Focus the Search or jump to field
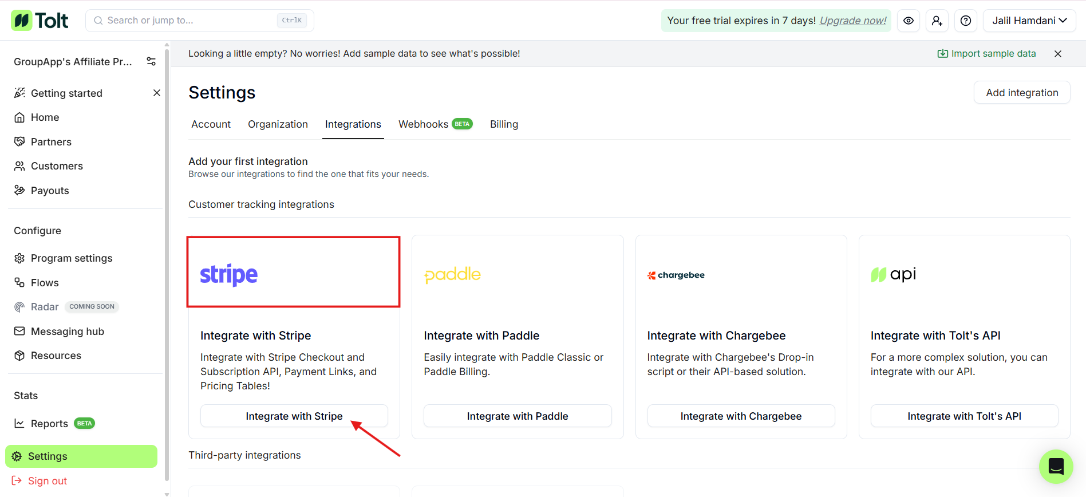This screenshot has height=497, width=1086. (x=200, y=21)
